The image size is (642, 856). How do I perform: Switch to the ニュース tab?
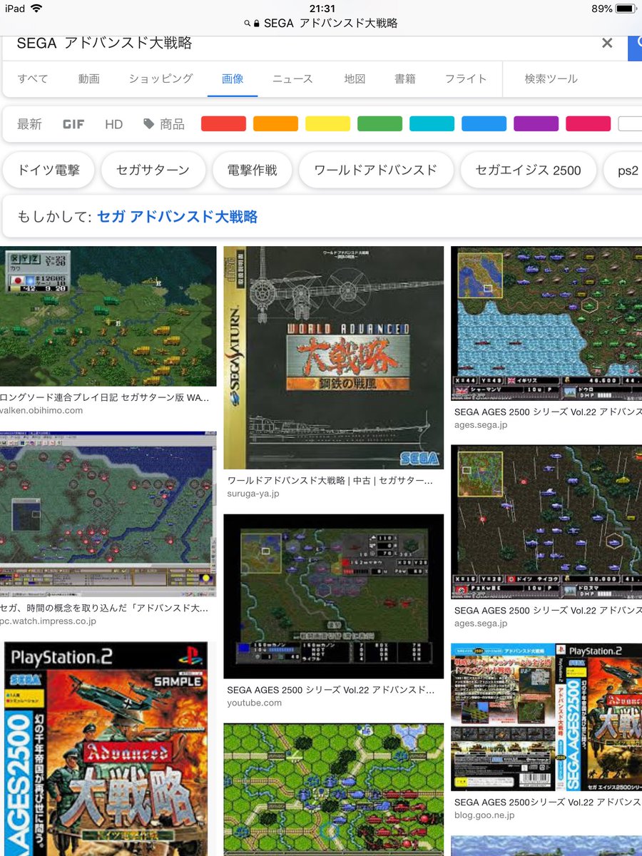[x=292, y=78]
